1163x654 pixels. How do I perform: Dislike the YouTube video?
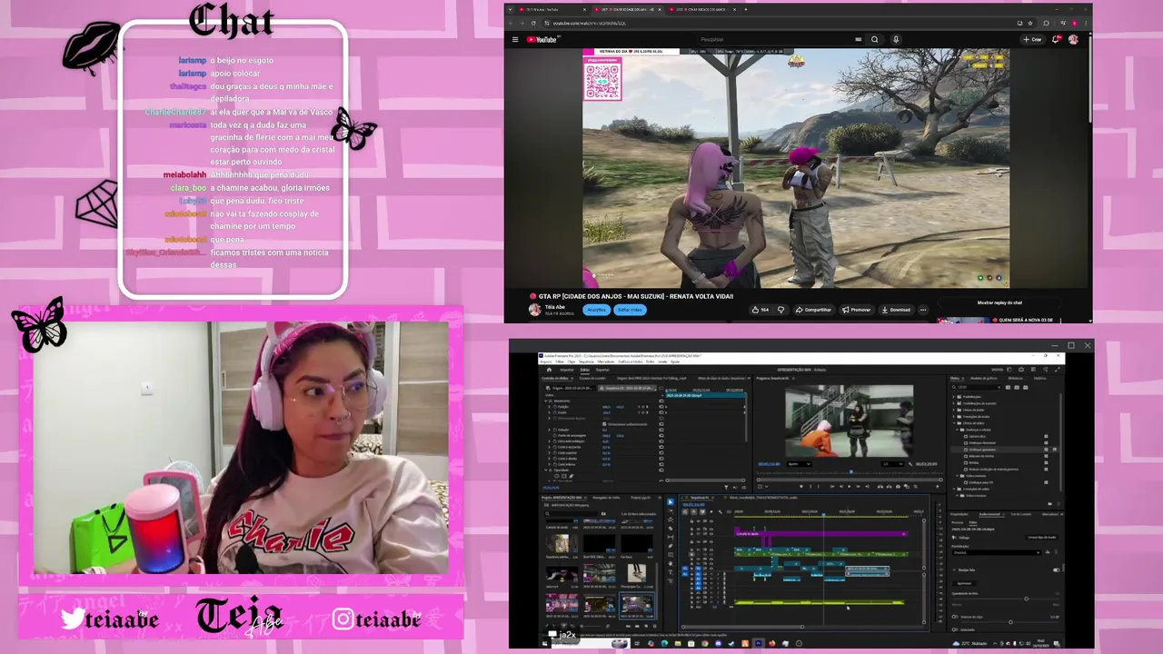[x=780, y=310]
